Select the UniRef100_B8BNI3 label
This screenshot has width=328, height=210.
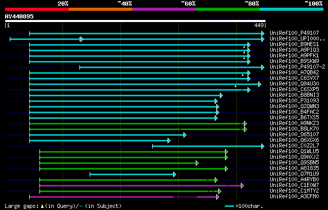pyautogui.click(x=294, y=95)
